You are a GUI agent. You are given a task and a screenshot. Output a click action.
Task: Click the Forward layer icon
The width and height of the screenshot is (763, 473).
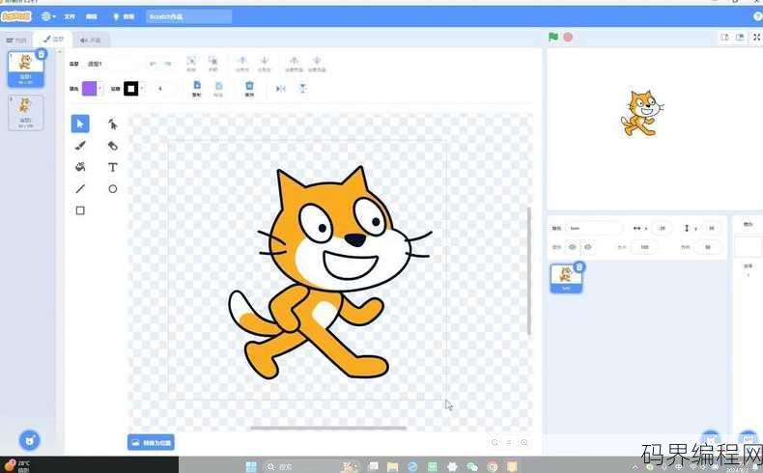[242, 63]
